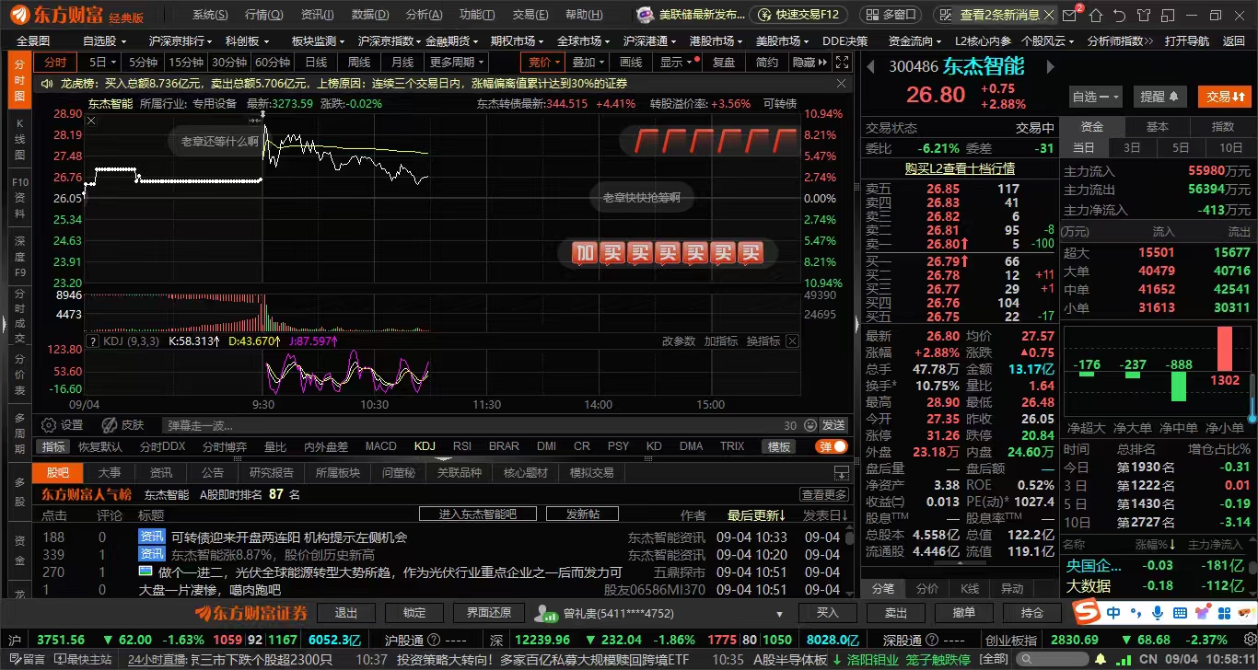Viewport: 1258px width, 670px height.
Task: Click 进入东杰智能吧 button
Action: 477,514
